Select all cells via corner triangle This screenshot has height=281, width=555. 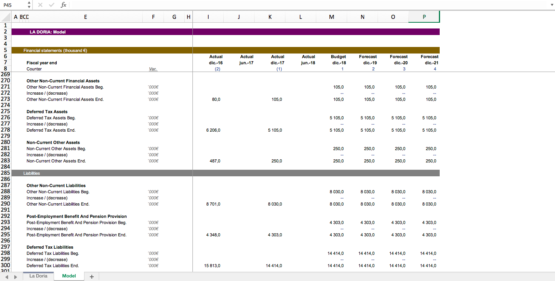pos(6,17)
